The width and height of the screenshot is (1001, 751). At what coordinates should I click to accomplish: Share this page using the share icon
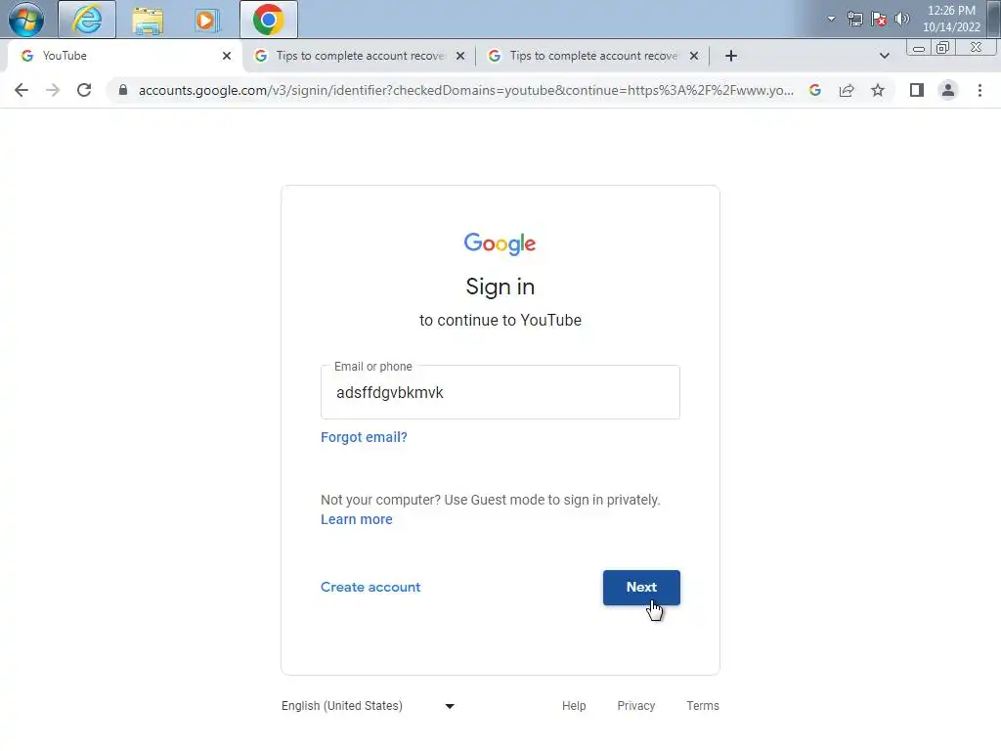847,90
